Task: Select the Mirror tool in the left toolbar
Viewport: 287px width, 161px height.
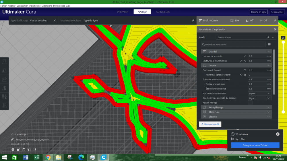Action: click(4, 88)
